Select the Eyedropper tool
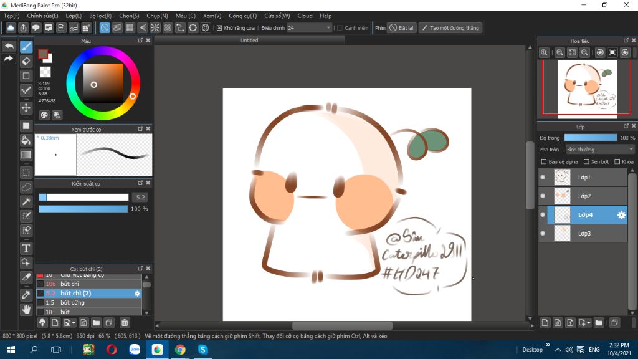638x359 pixels. (26, 295)
